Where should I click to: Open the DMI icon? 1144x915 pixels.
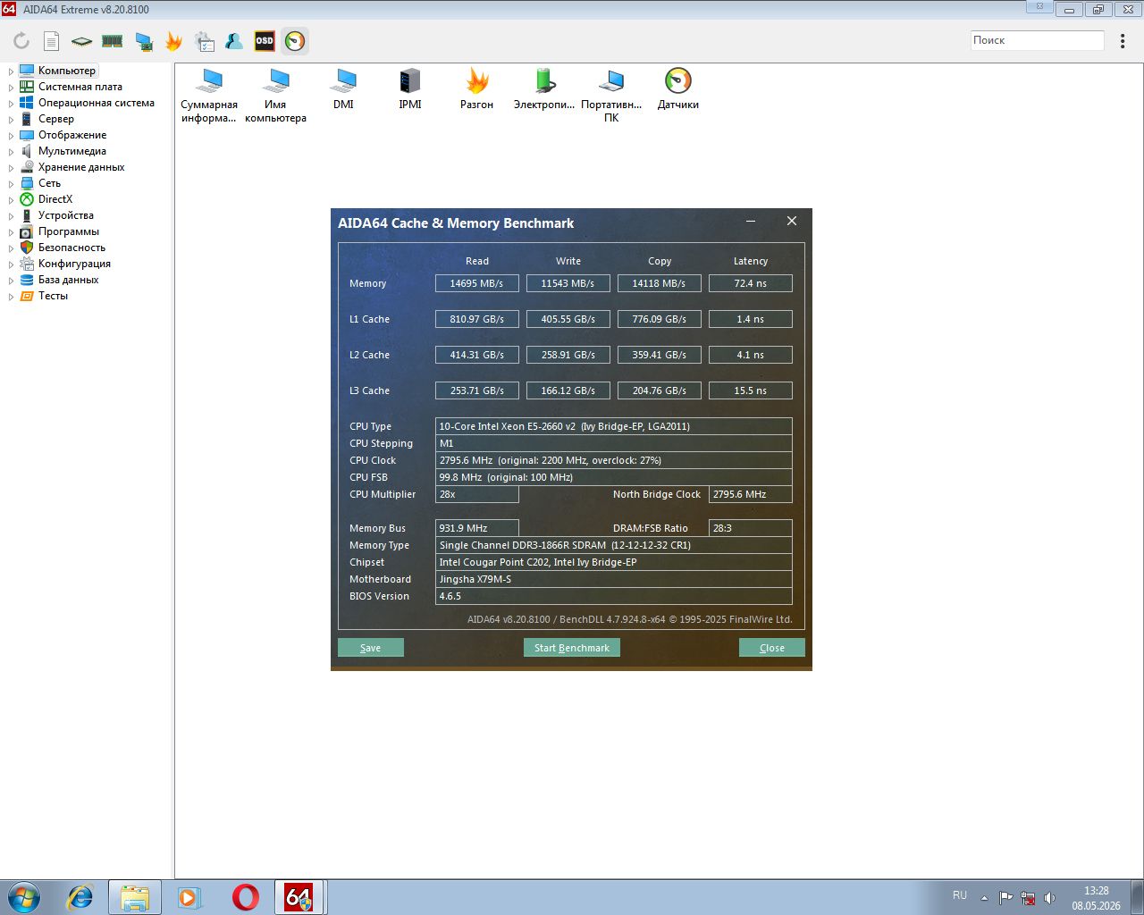point(343,89)
